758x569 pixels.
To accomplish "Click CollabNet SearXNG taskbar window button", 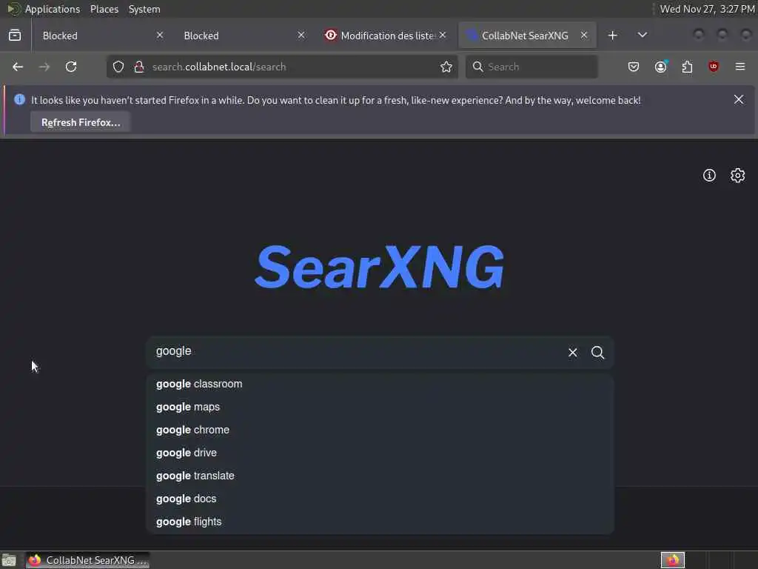I will click(x=87, y=560).
